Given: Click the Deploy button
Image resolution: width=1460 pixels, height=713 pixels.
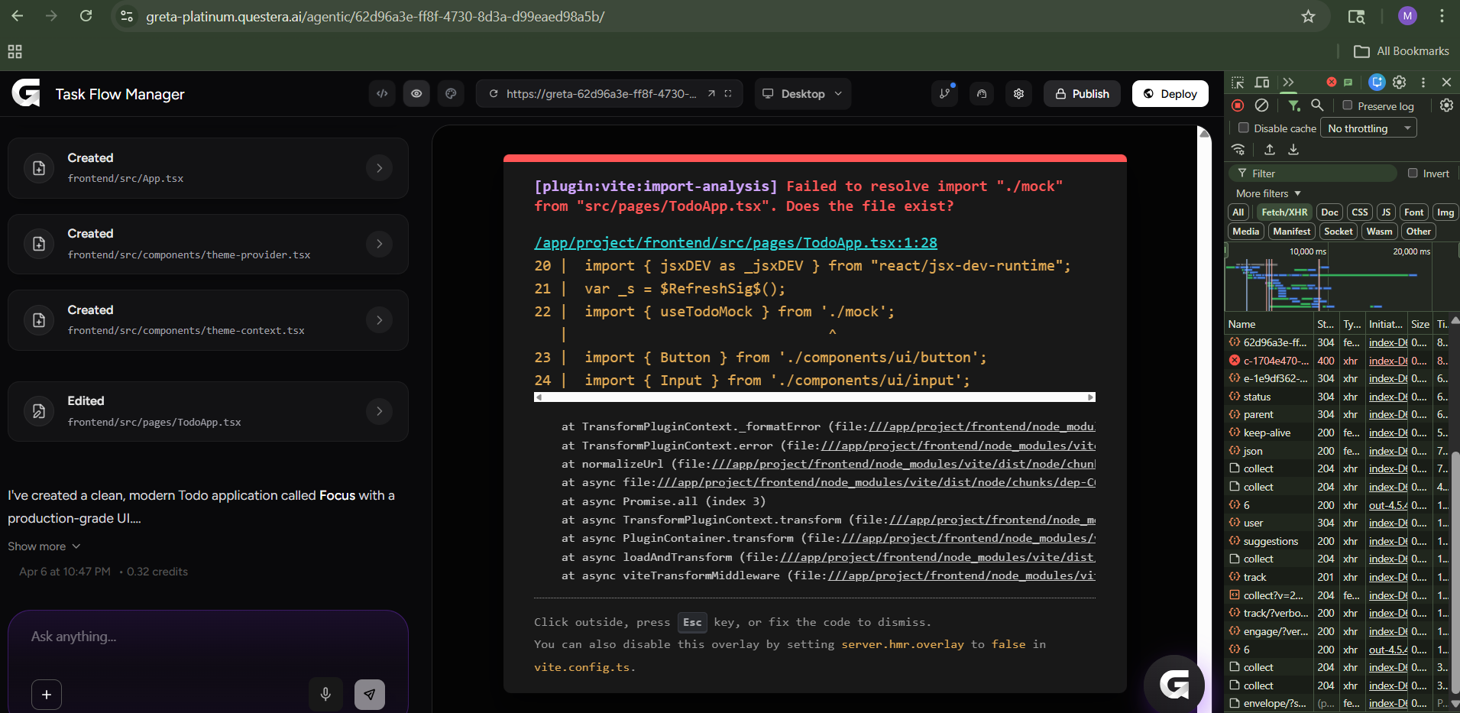Looking at the screenshot, I should click(x=1170, y=94).
